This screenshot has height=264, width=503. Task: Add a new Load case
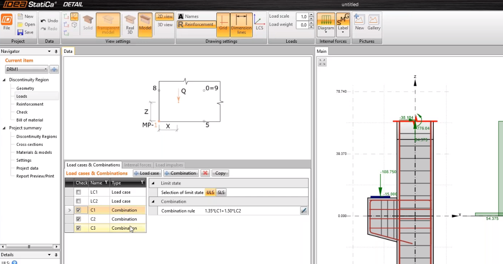point(147,173)
